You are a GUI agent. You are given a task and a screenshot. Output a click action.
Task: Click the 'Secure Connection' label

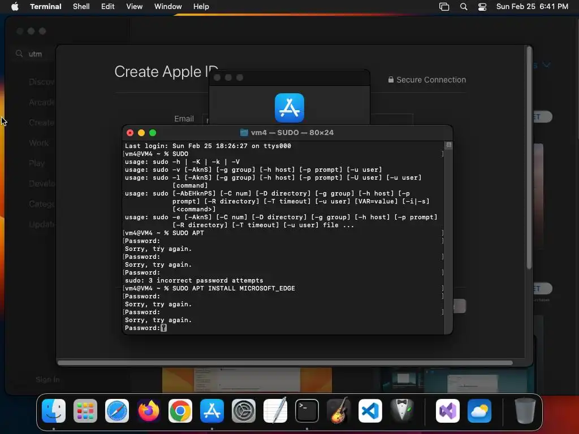coord(431,80)
